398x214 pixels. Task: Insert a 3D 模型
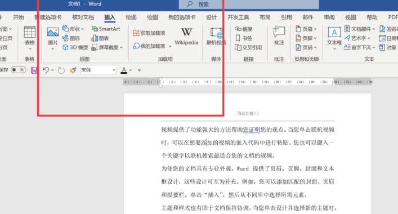pos(75,47)
